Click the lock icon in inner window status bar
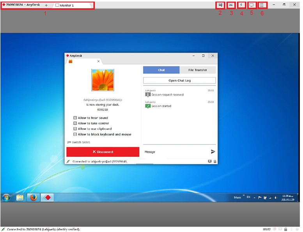This screenshot has width=303, height=232. pyautogui.click(x=215, y=161)
